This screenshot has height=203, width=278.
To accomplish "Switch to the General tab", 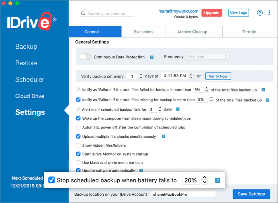I will (95, 32).
